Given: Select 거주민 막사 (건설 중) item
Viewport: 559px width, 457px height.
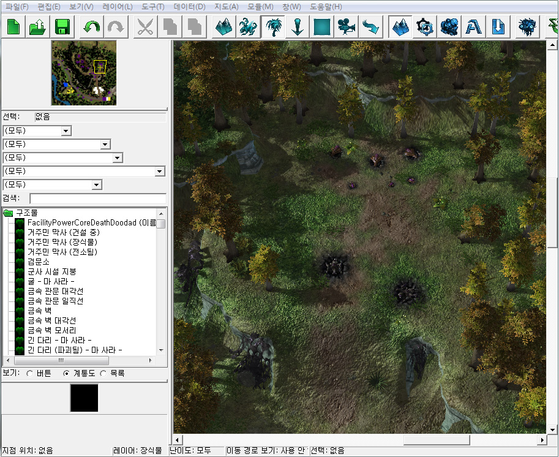Looking at the screenshot, I should click(64, 233).
